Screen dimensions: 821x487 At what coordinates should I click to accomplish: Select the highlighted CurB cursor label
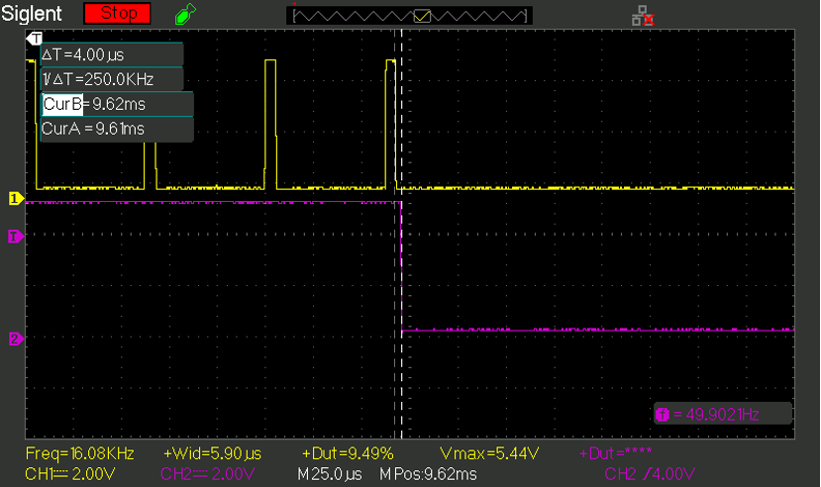(x=62, y=104)
